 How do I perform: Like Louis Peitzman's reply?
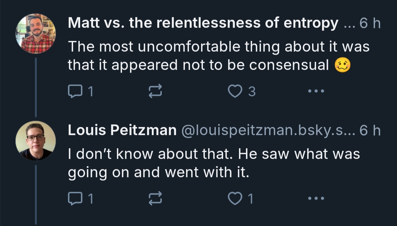pyautogui.click(x=234, y=199)
